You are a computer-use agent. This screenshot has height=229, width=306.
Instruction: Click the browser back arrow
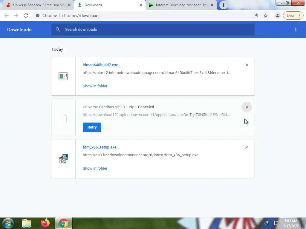coord(7,16)
